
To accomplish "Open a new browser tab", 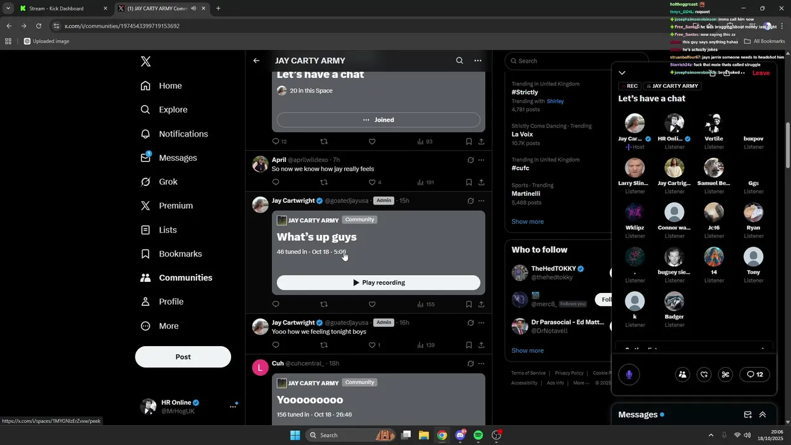I will [218, 9].
